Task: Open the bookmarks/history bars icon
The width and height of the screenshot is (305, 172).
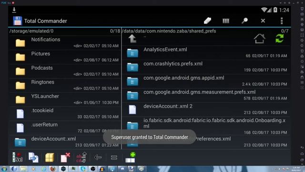Action: coord(226,21)
